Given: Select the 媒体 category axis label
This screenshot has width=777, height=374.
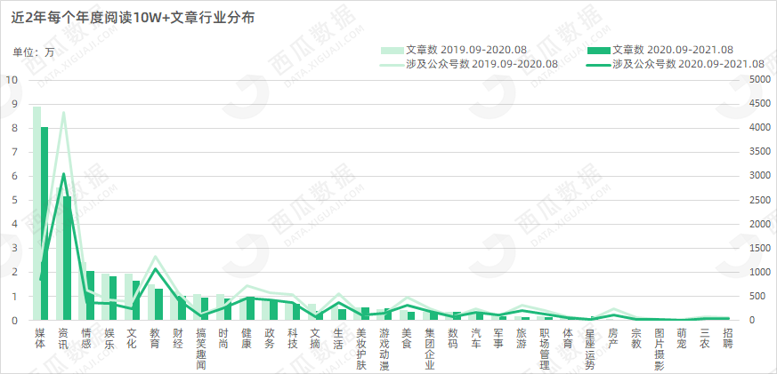Looking at the screenshot, I should (x=40, y=338).
